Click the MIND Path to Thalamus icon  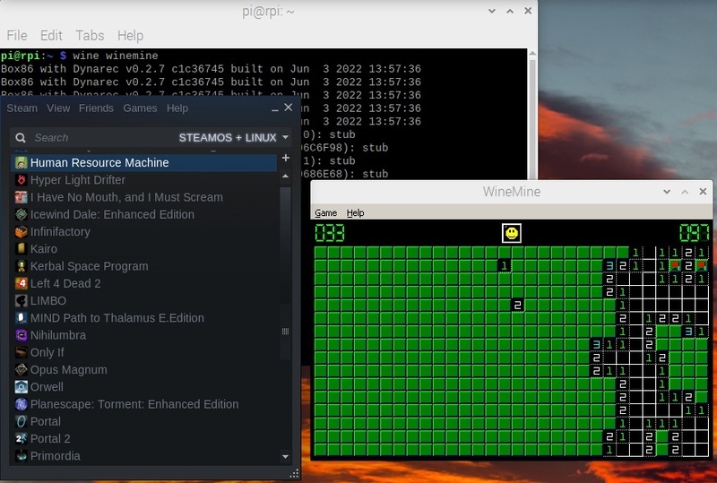21,318
